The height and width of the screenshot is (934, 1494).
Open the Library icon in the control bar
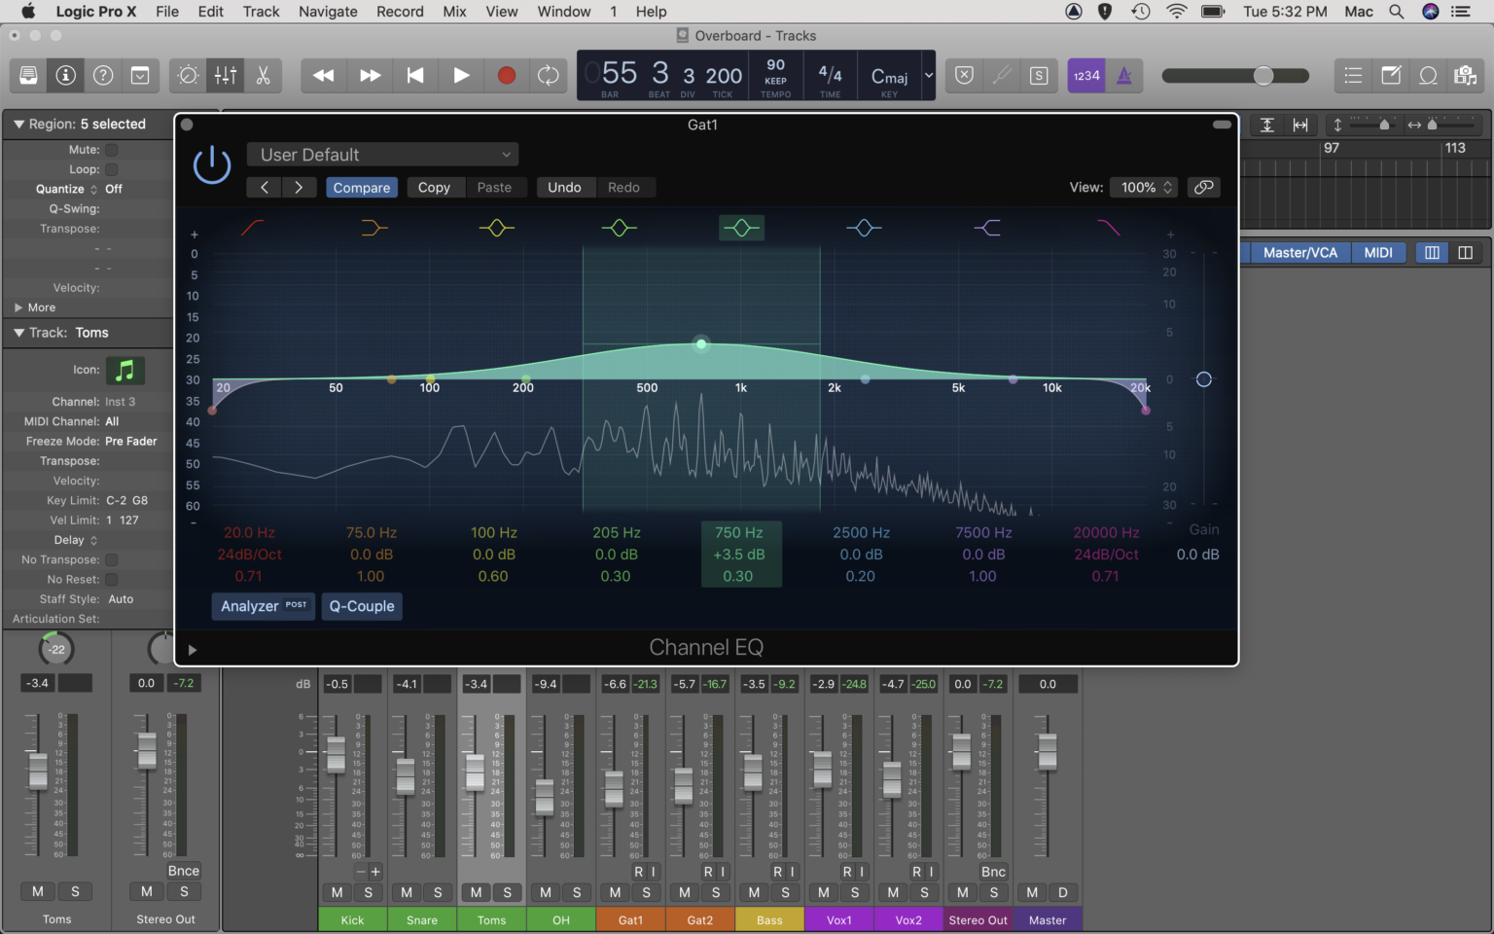click(27, 75)
